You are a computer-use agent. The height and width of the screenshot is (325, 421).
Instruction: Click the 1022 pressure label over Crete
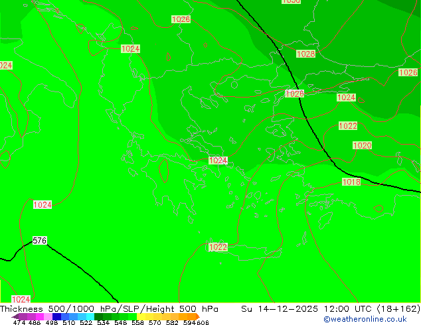[x=218, y=247]
